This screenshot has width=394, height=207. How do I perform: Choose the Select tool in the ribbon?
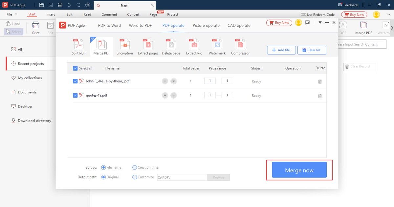point(13,32)
